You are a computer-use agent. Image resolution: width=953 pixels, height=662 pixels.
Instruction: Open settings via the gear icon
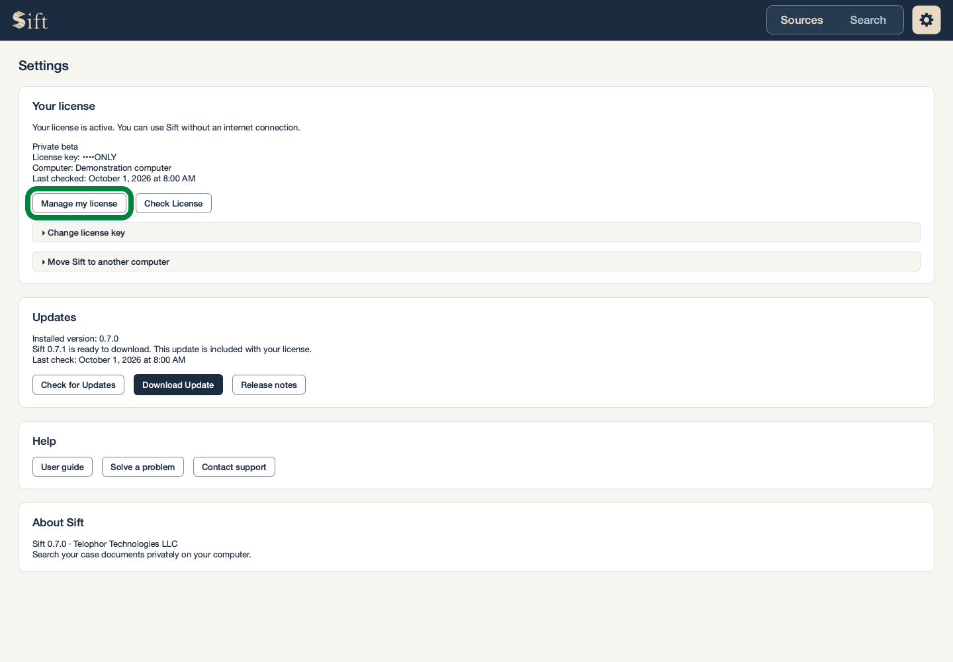926,20
